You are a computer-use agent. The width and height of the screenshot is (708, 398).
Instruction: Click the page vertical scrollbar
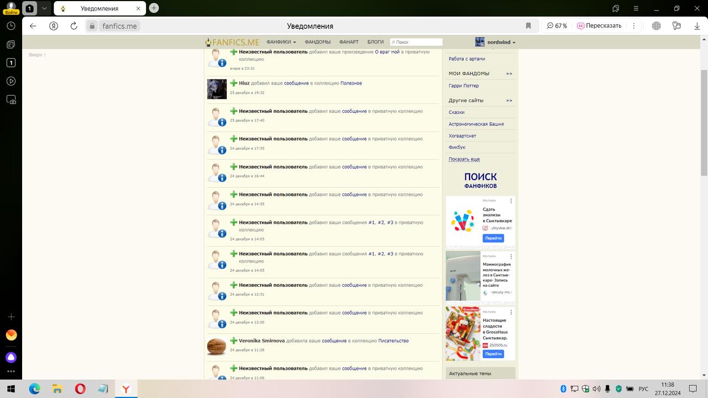704,122
